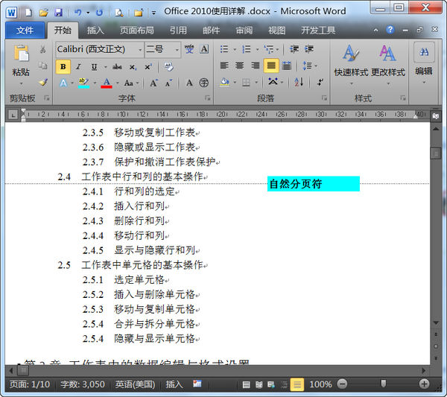Click the Decrease Indent icon
The height and width of the screenshot is (397, 447).
[x=294, y=49]
